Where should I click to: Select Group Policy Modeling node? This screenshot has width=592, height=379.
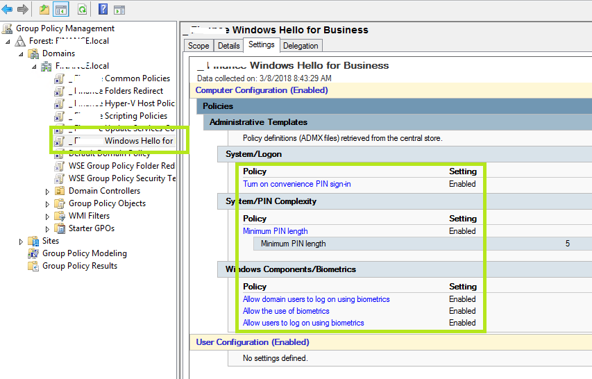[x=84, y=253]
